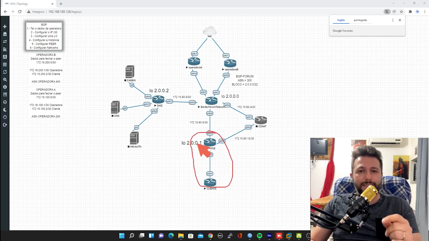Open the browser tab search chevron

pos(394,3)
